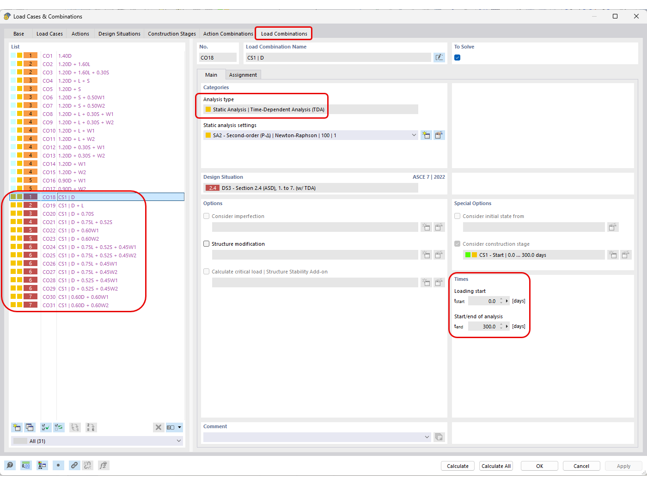Uncheck the To Solve checkbox
The height and width of the screenshot is (485, 647).
(457, 56)
